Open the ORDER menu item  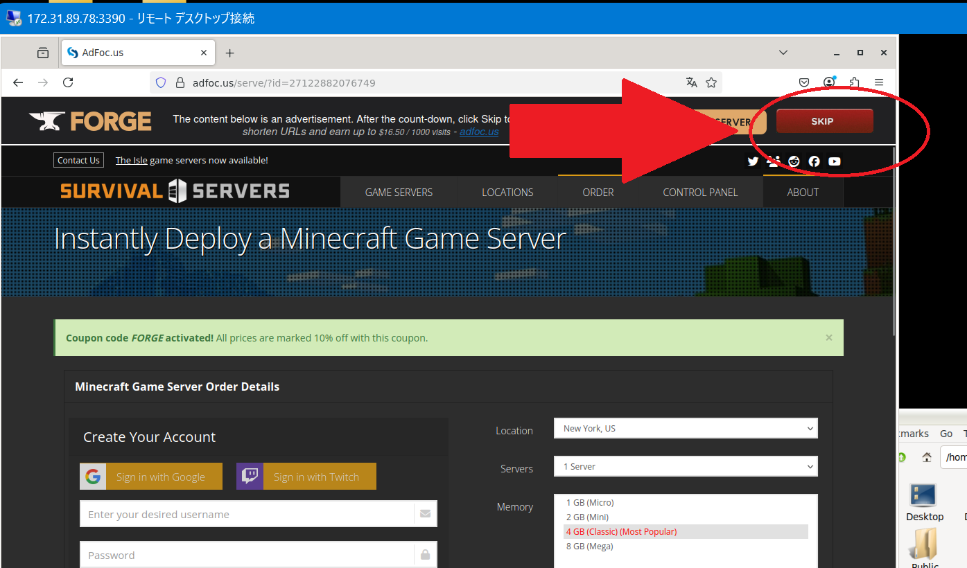(598, 193)
